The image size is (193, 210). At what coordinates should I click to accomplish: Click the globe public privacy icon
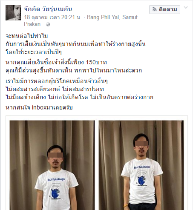(x=48, y=24)
